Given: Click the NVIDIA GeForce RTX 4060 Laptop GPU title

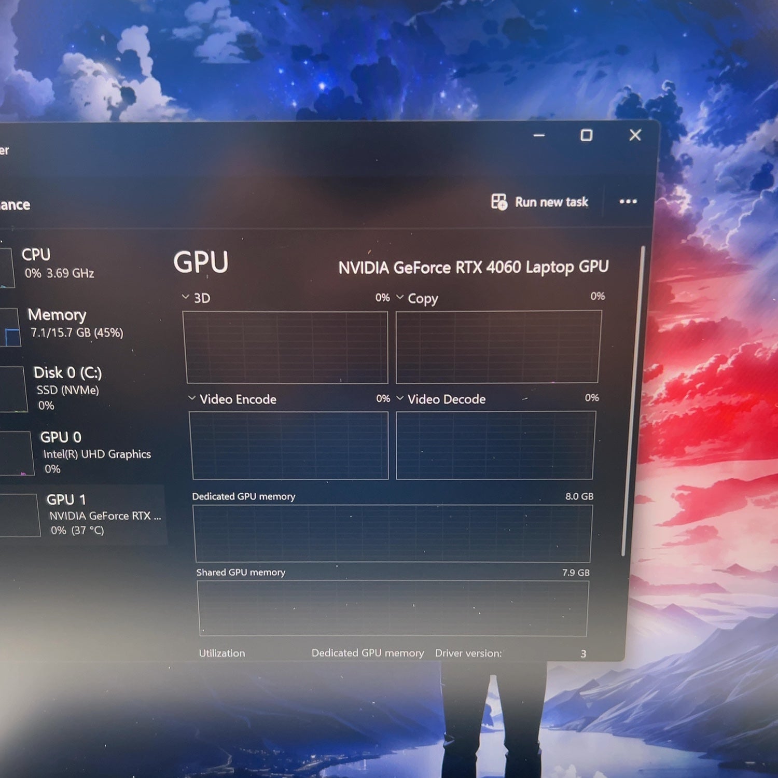Looking at the screenshot, I should pyautogui.click(x=473, y=267).
